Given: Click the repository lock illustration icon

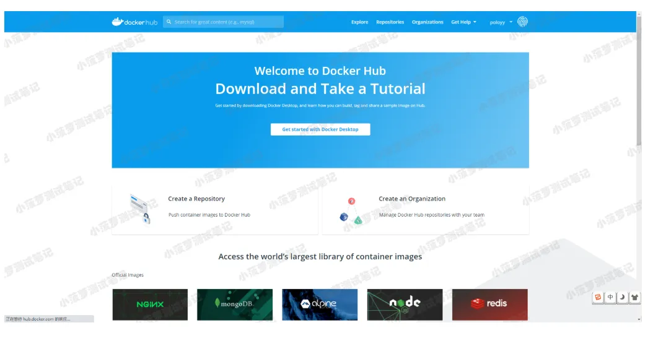Looking at the screenshot, I should [x=140, y=209].
